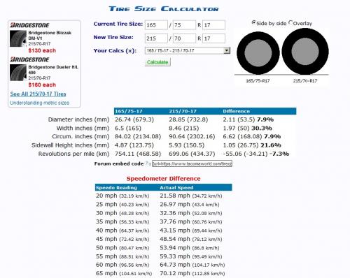Click width difference 1.97 (50) 30.3%

click(x=248, y=128)
